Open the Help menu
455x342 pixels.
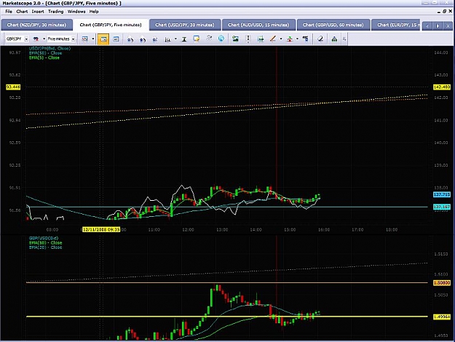coord(94,12)
